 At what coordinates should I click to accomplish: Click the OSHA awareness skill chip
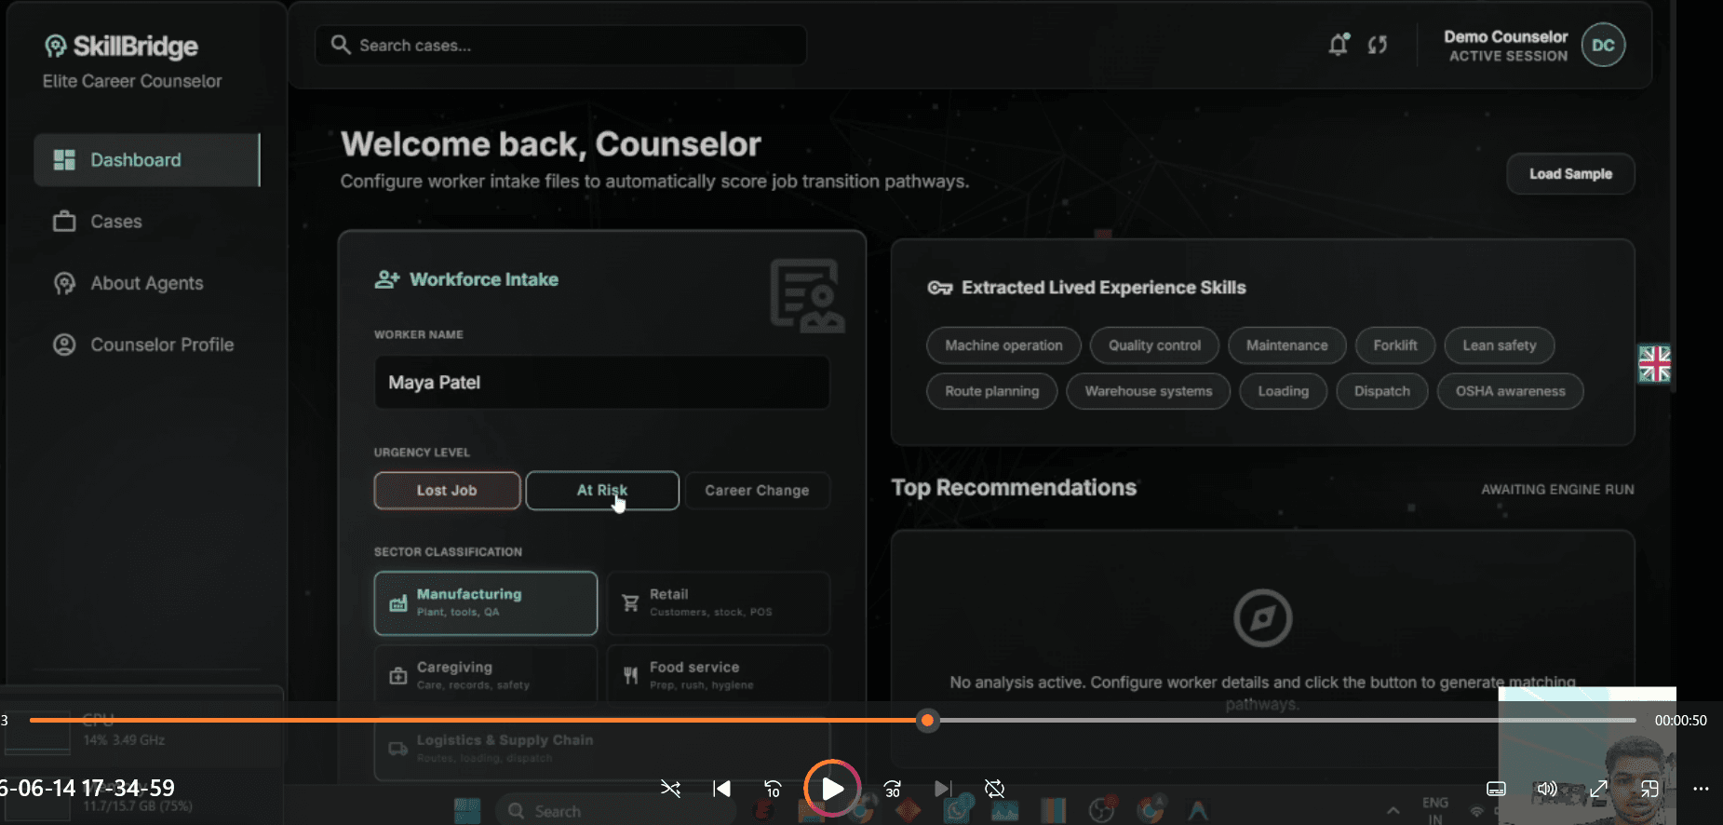pos(1510,391)
